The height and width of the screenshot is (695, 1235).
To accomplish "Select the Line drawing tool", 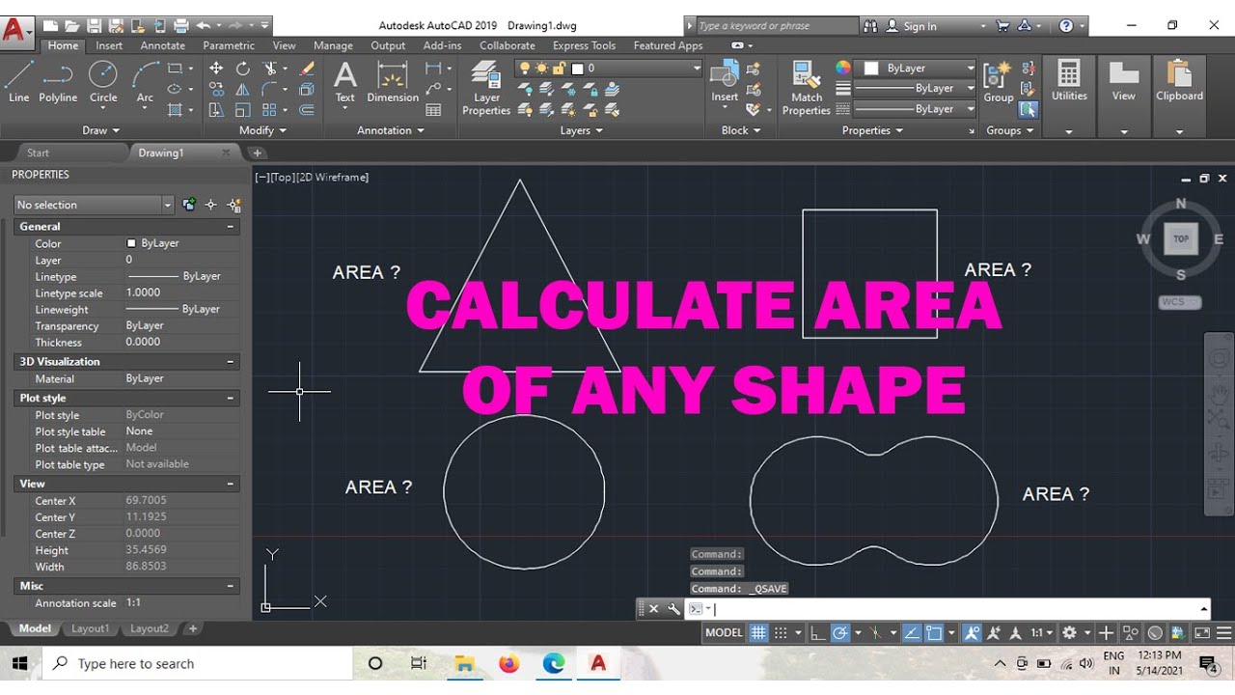I will tap(19, 81).
